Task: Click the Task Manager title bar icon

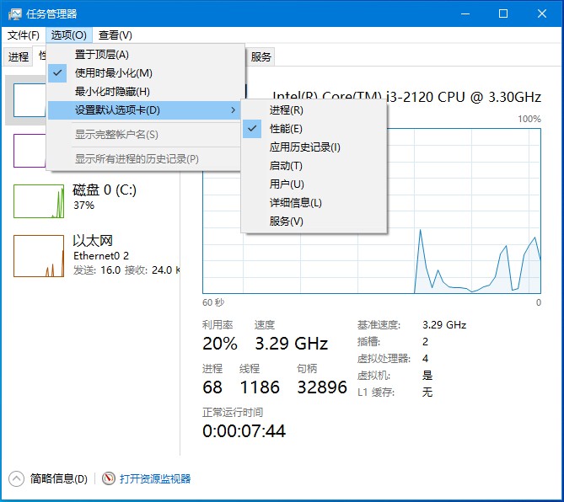Action: pos(15,13)
